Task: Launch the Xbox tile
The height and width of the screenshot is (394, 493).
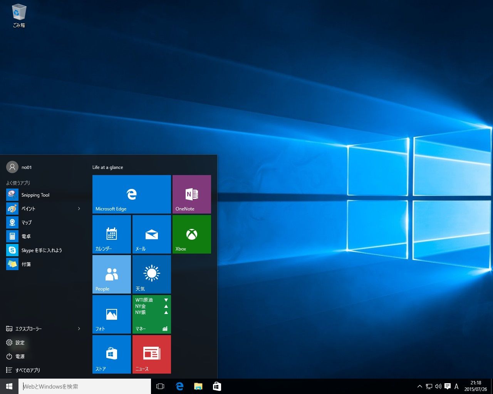Action: (x=192, y=234)
